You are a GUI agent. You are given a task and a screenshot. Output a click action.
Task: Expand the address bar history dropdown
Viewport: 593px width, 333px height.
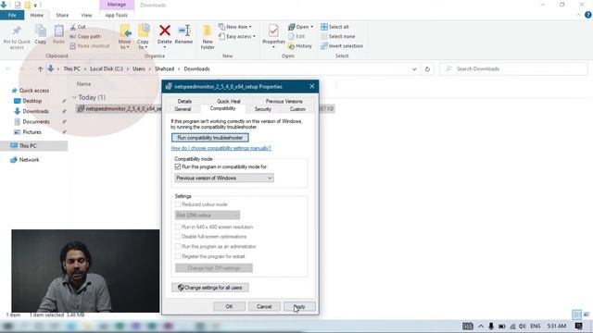pos(414,69)
